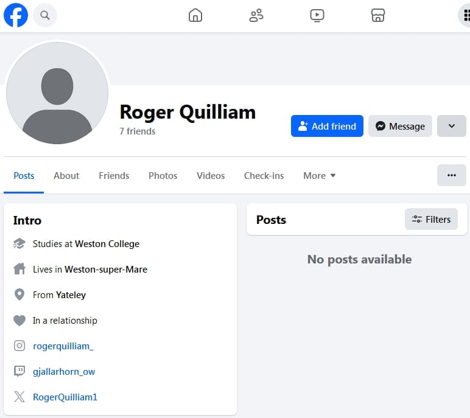Select the Check-ins tab
This screenshot has height=418, width=470.
[264, 176]
